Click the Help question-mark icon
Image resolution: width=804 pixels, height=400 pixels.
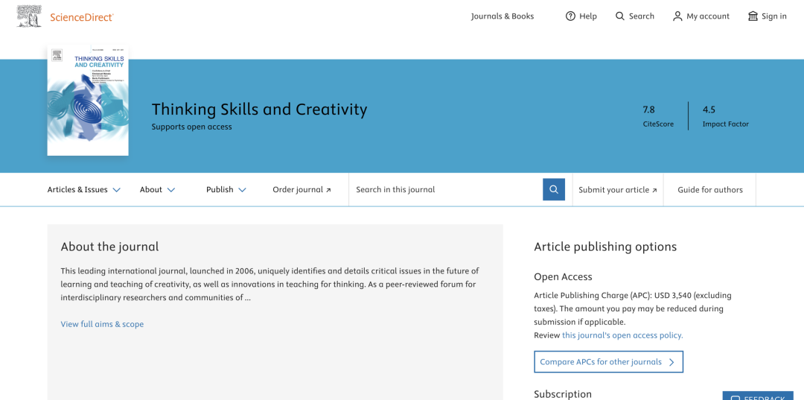[x=570, y=16]
